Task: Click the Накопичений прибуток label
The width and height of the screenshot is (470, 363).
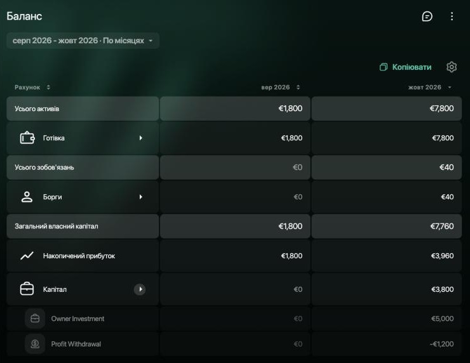Action: click(x=79, y=256)
